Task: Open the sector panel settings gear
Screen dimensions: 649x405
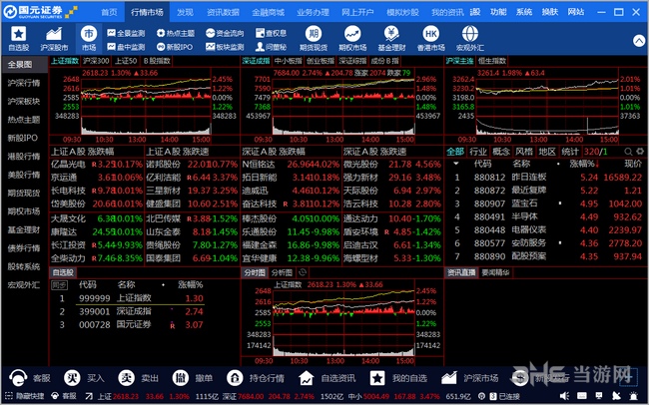Action: pyautogui.click(x=640, y=152)
